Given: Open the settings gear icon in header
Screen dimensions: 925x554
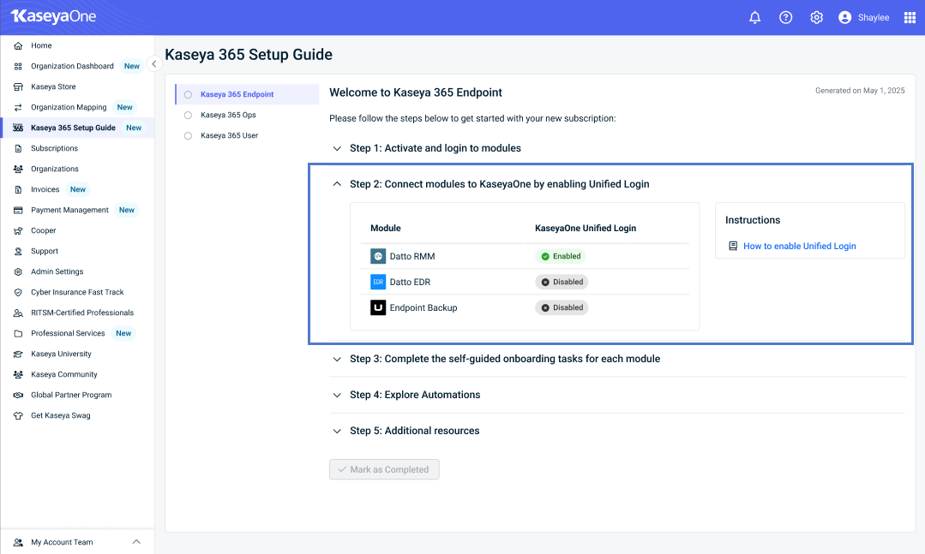Looking at the screenshot, I should point(816,18).
